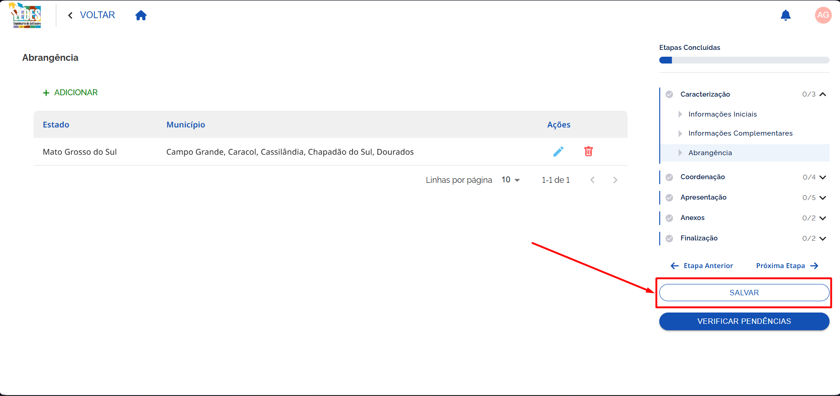Click the Anexos section label
The image size is (840, 396).
[x=692, y=218]
